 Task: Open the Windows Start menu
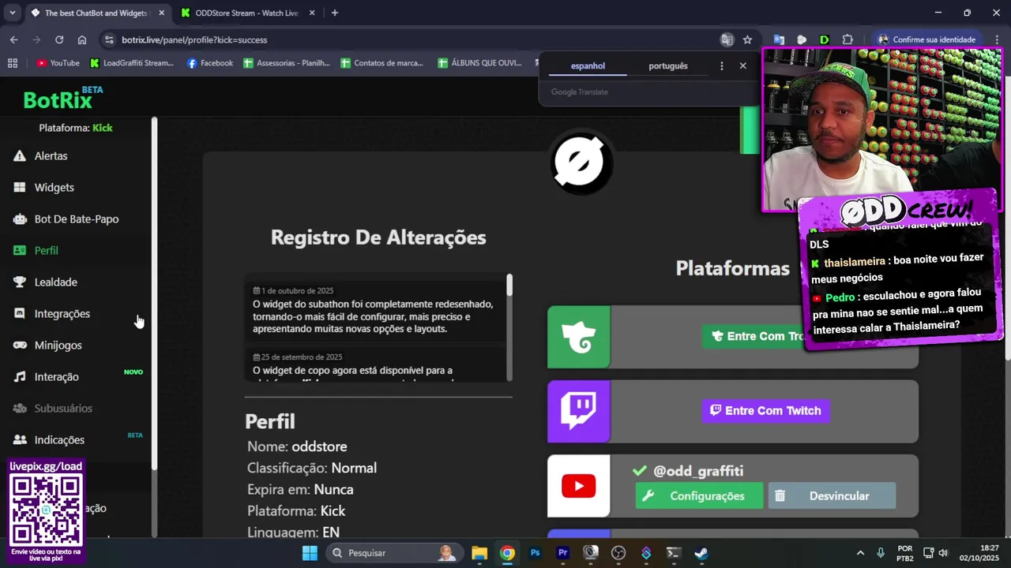coord(310,553)
